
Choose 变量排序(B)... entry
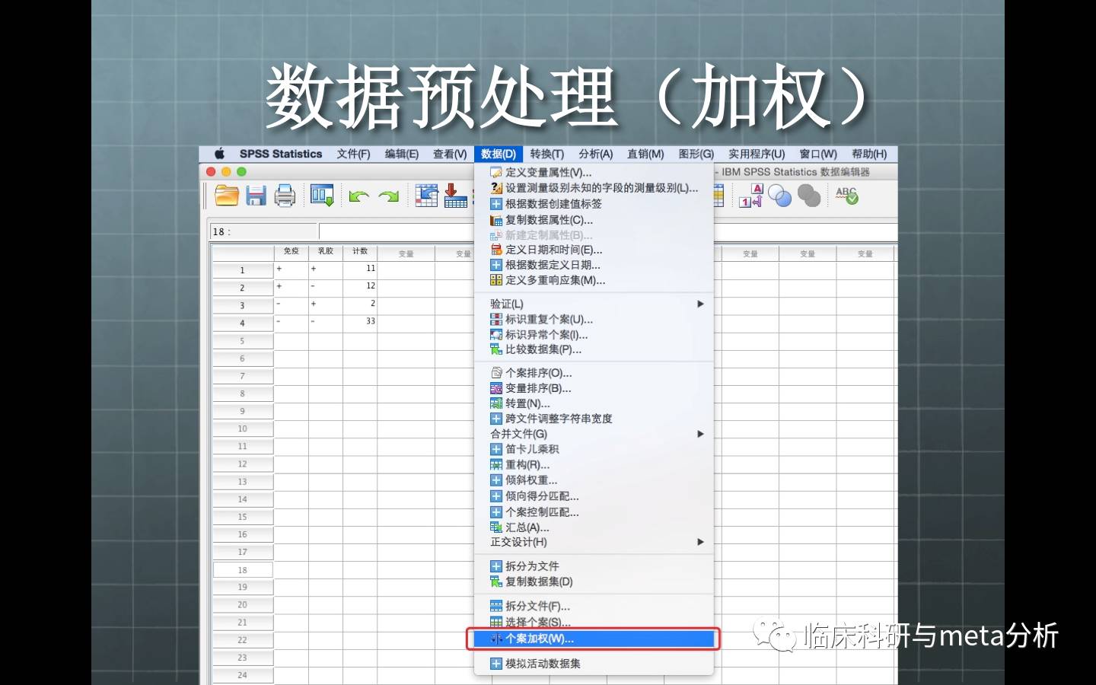(x=594, y=388)
